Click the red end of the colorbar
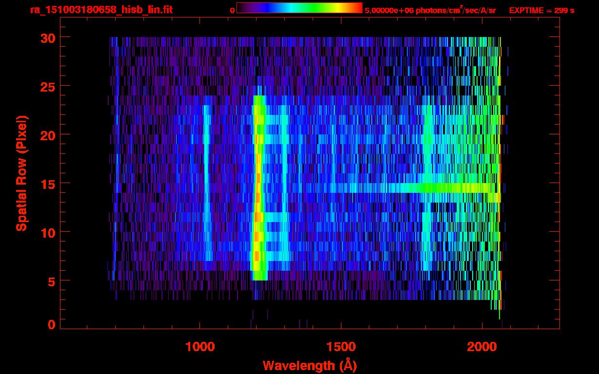 pos(359,8)
